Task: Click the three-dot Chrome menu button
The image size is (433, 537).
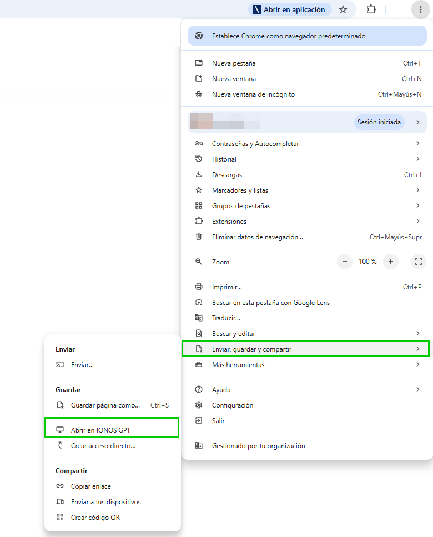Action: [421, 9]
